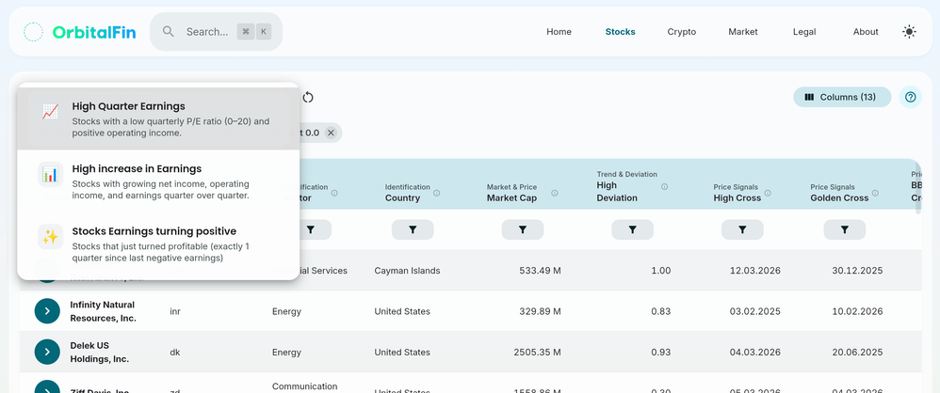
Task: Click date 30.12.2025
Action: pos(857,271)
